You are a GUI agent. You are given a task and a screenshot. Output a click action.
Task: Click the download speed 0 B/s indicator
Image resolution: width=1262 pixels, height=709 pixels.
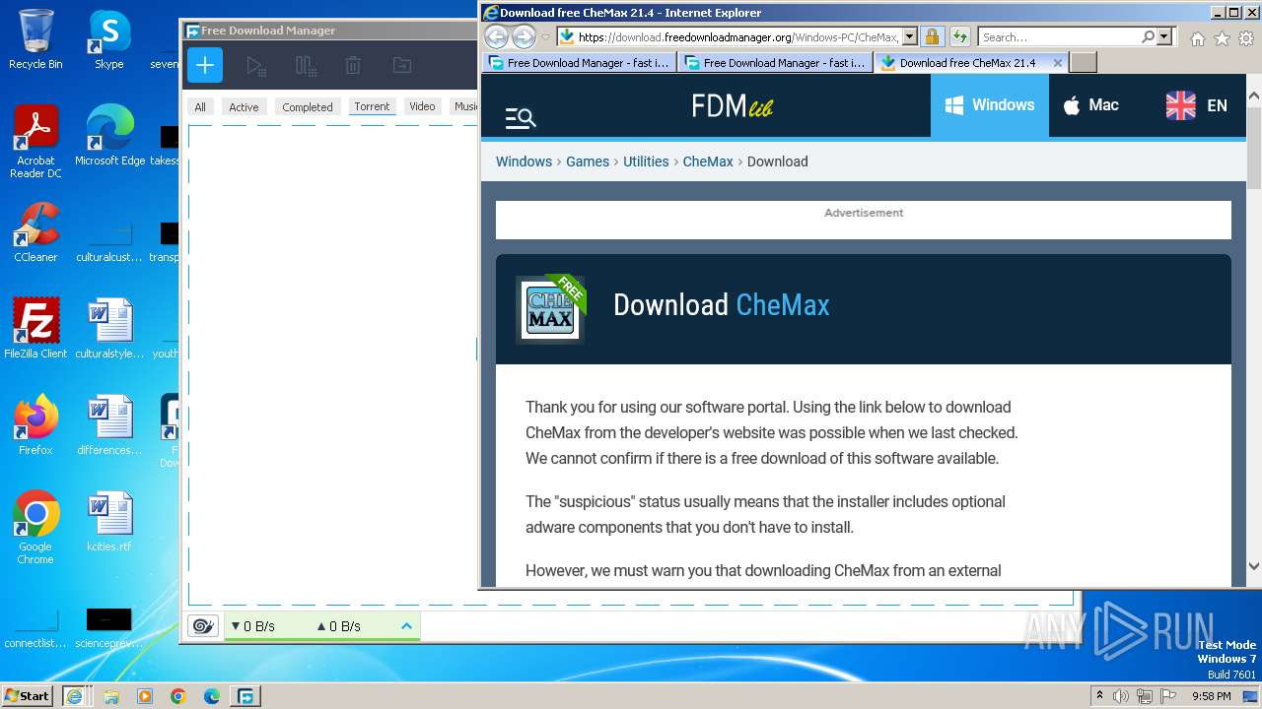coord(252,625)
